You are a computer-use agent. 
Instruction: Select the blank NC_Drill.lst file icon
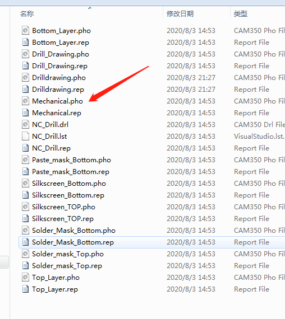[x=25, y=136]
